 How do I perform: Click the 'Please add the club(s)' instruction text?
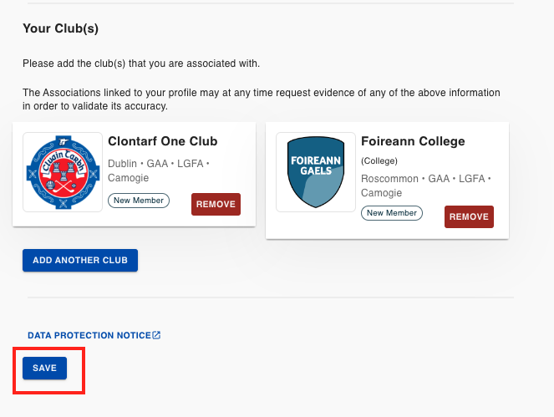(141, 64)
